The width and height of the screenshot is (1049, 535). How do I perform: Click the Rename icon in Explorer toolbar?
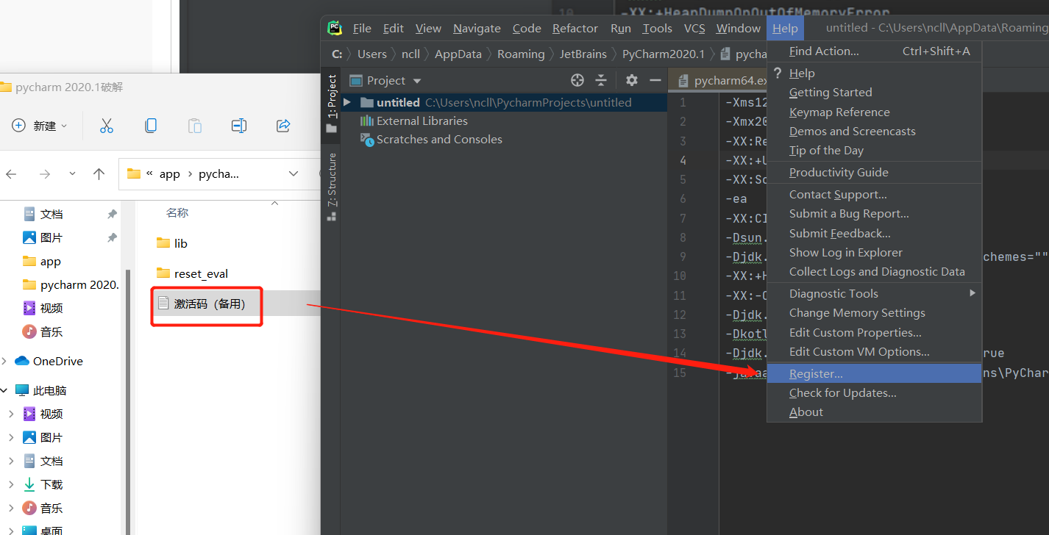[239, 126]
